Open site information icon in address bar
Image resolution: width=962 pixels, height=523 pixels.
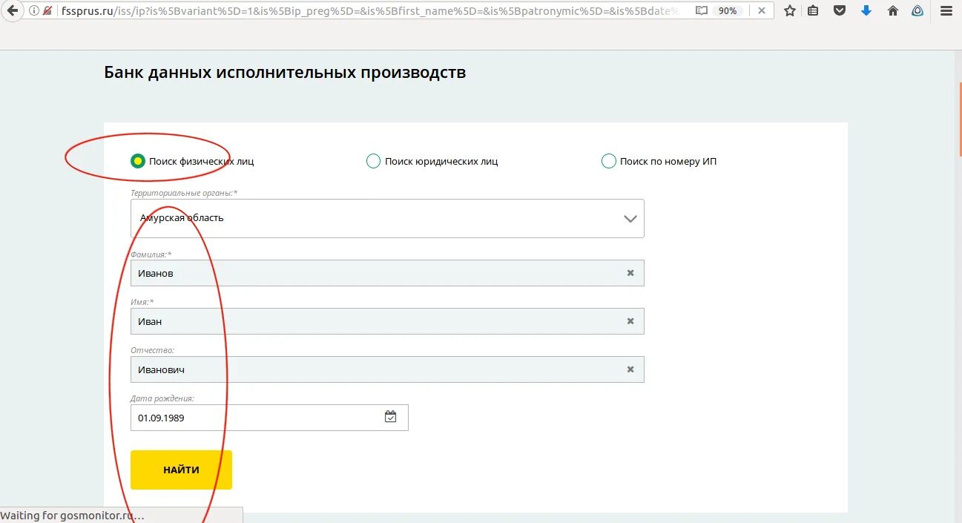coord(33,10)
